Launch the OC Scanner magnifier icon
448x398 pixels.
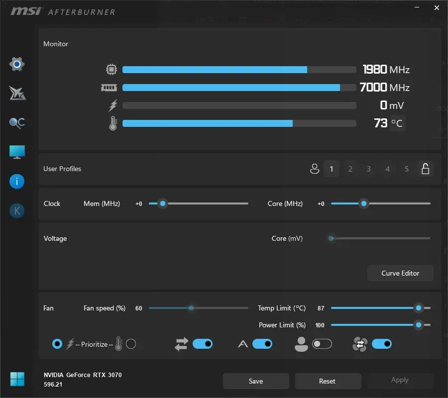tap(17, 123)
